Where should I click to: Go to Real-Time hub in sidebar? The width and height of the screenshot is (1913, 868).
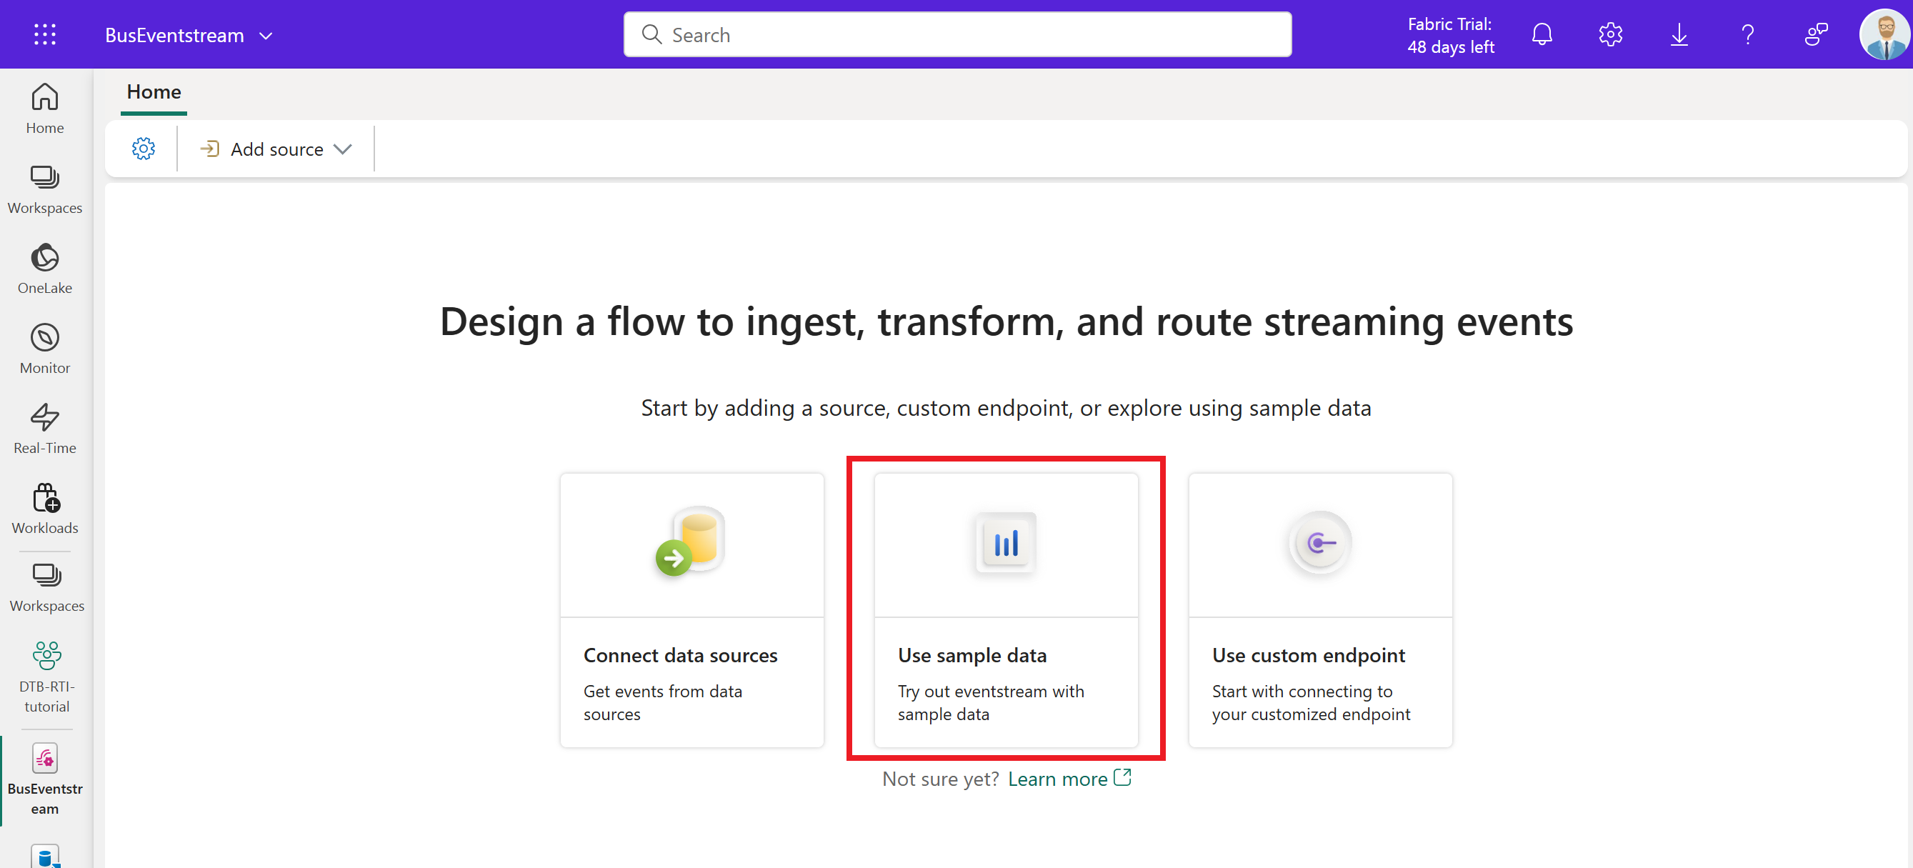coord(44,429)
